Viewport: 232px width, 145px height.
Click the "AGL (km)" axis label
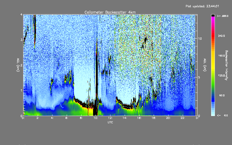click(x=18, y=65)
